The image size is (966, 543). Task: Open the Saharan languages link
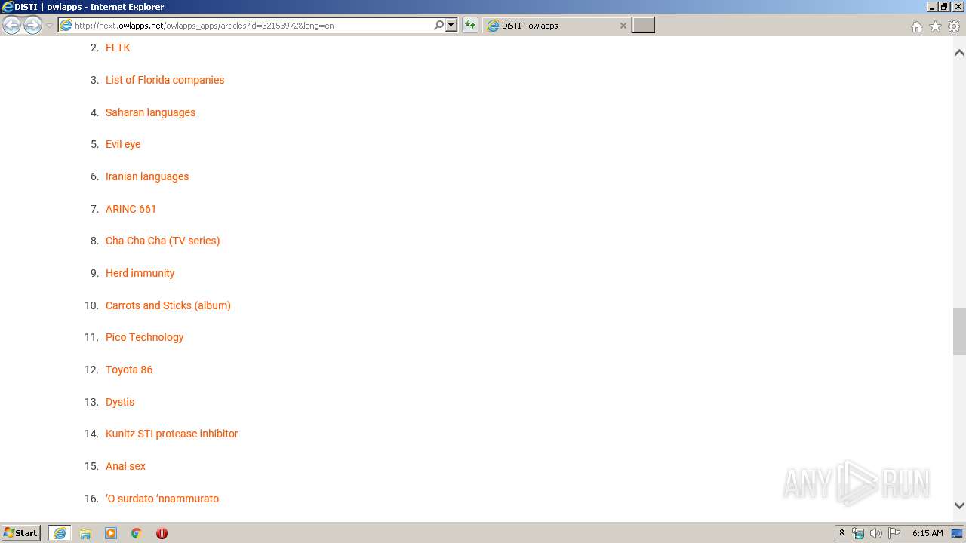pyautogui.click(x=150, y=112)
